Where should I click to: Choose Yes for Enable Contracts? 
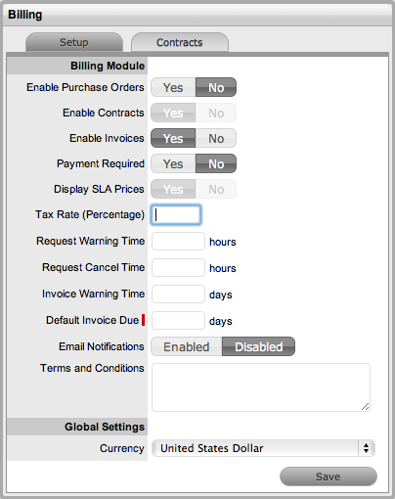coord(173,113)
